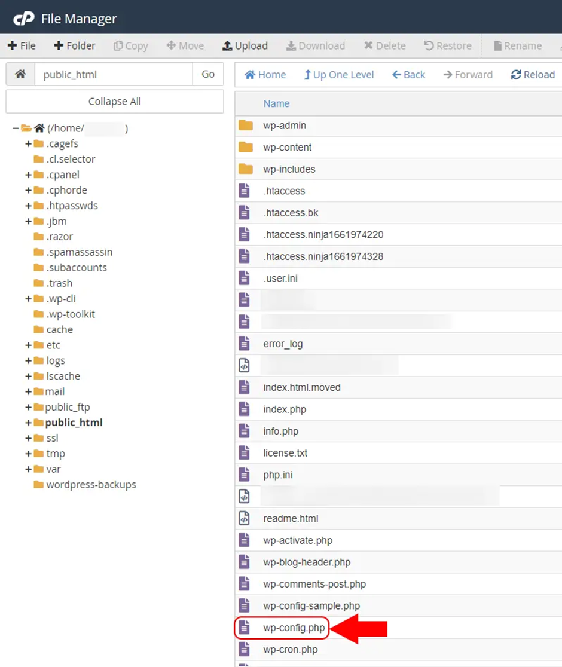Click the php.ini file icon
This screenshot has height=667, width=562.
tap(244, 475)
